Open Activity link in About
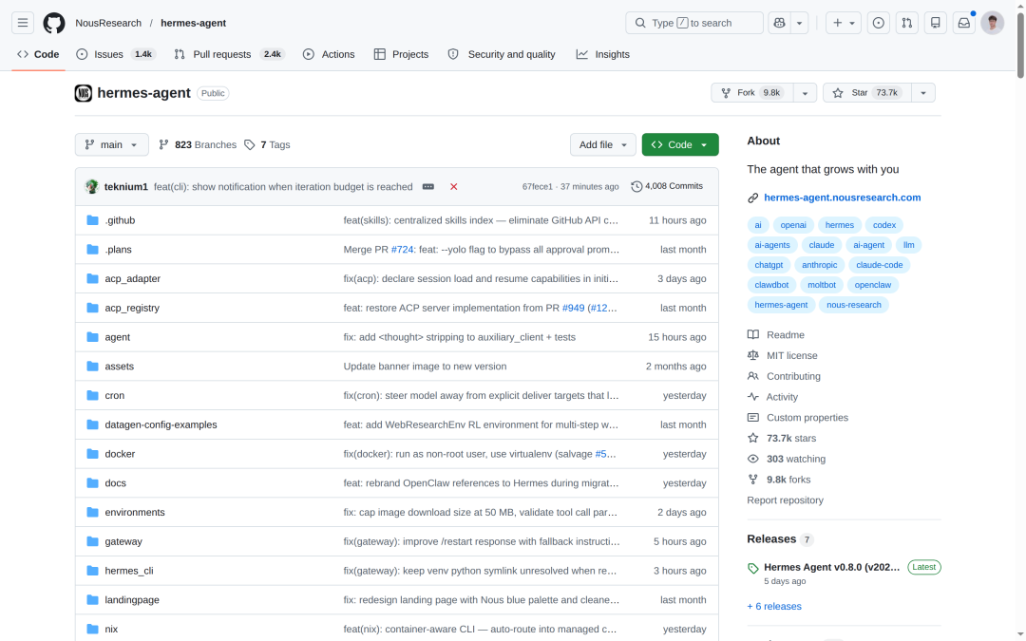Image resolution: width=1026 pixels, height=641 pixels. pos(782,397)
